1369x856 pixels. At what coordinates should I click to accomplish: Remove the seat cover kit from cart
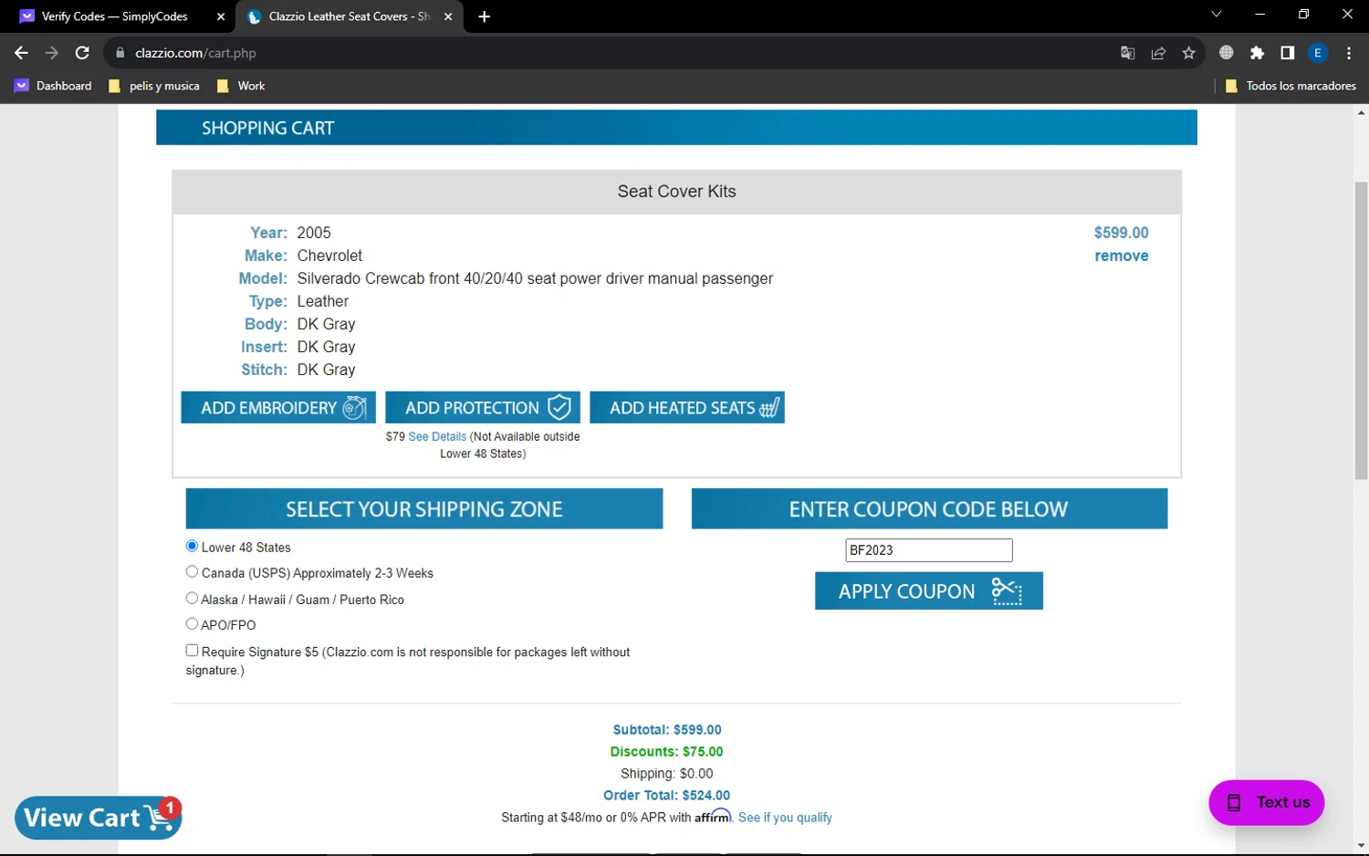point(1122,256)
